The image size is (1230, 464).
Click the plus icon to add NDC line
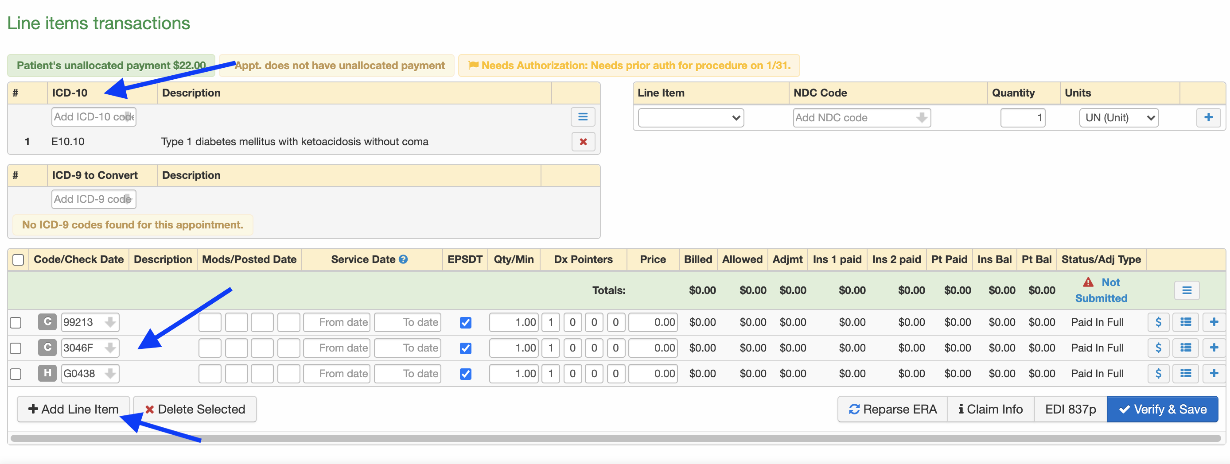tap(1208, 117)
